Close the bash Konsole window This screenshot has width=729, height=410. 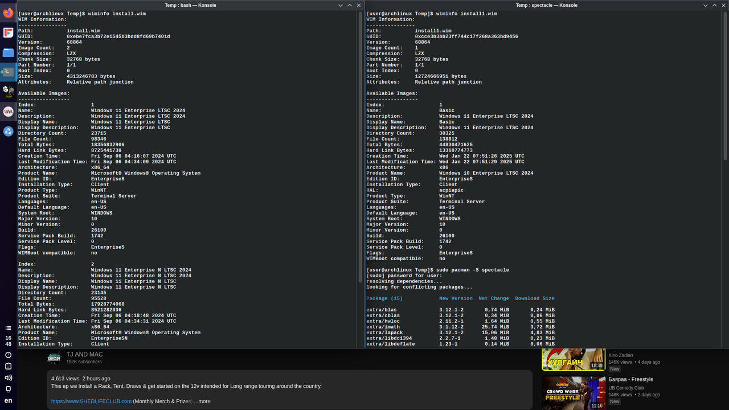coord(359,5)
